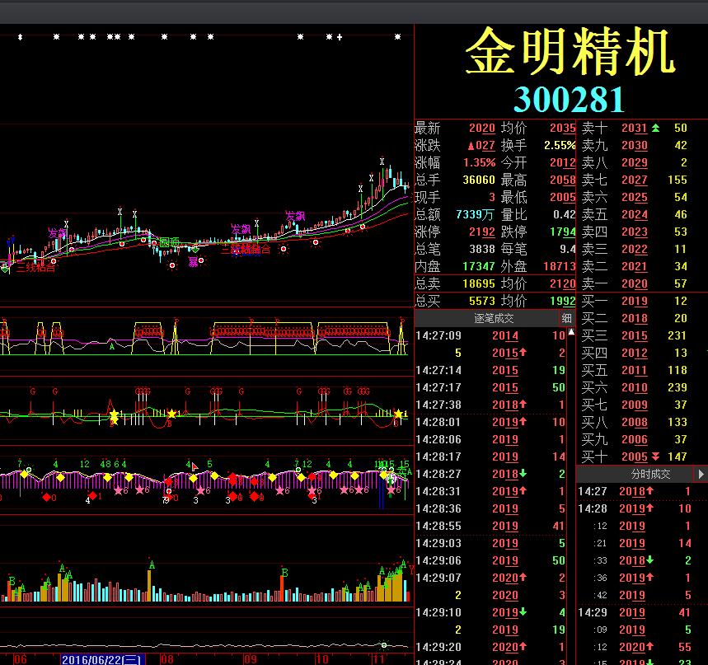Click the 内盘 value 17347
Screen dimensions: 708x665
tap(479, 266)
